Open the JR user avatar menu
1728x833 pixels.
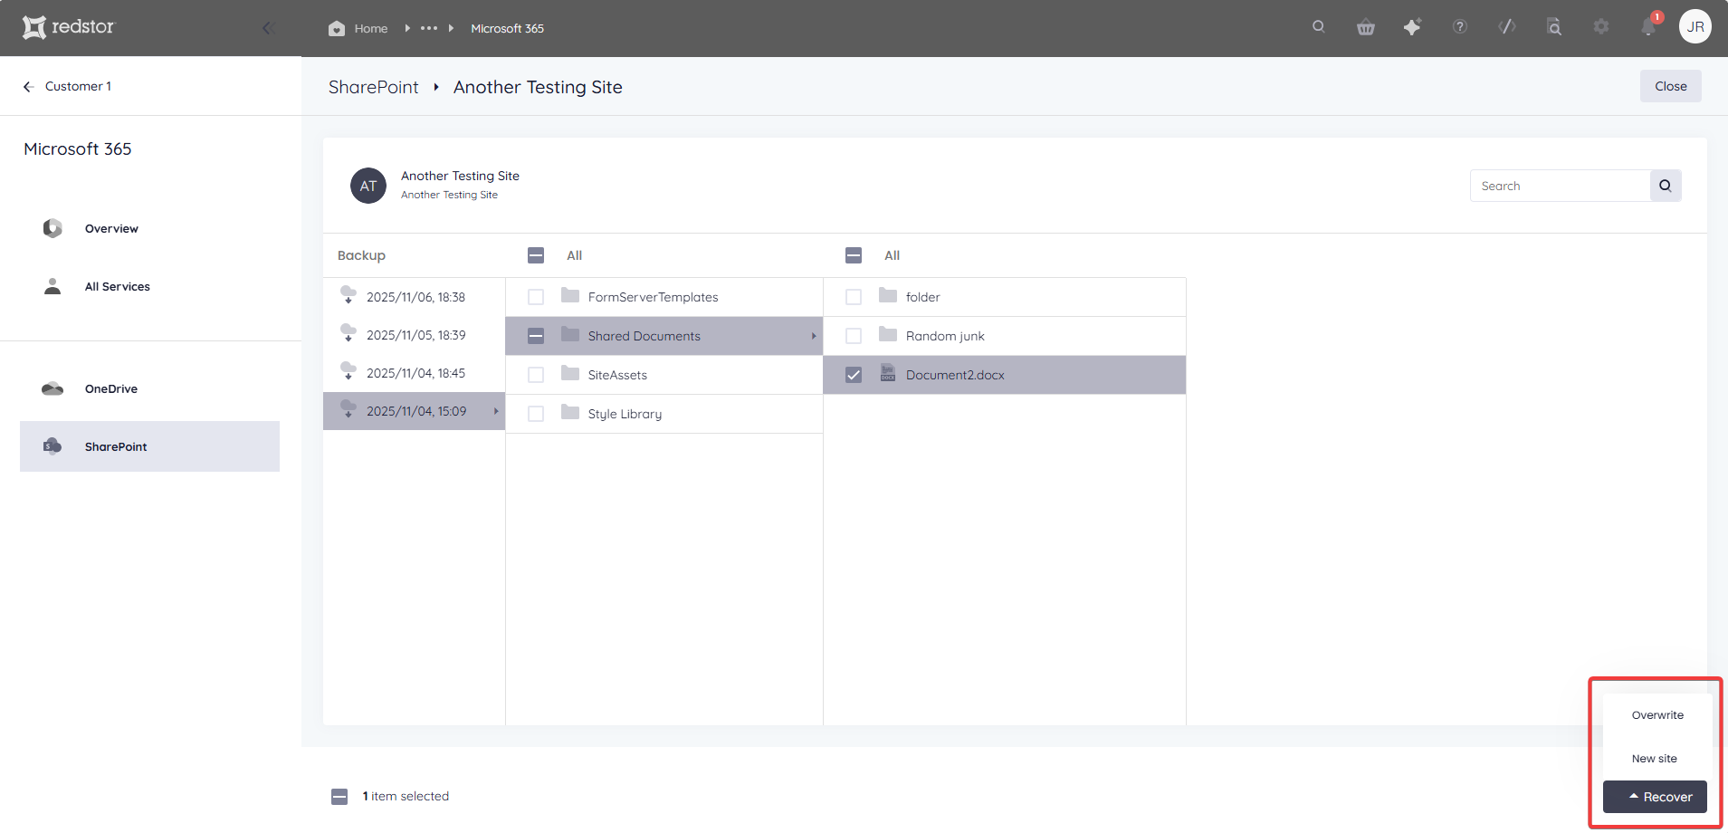tap(1695, 27)
